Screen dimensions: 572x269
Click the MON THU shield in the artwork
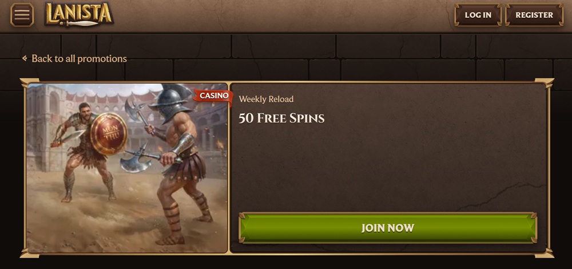tap(109, 133)
